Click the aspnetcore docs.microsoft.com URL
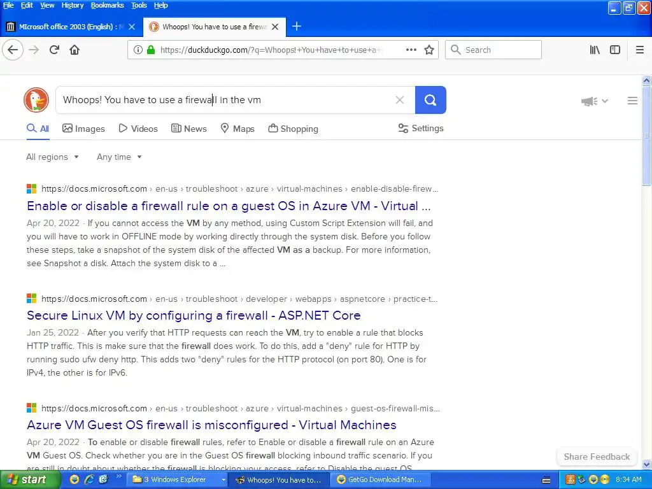 tap(239, 299)
